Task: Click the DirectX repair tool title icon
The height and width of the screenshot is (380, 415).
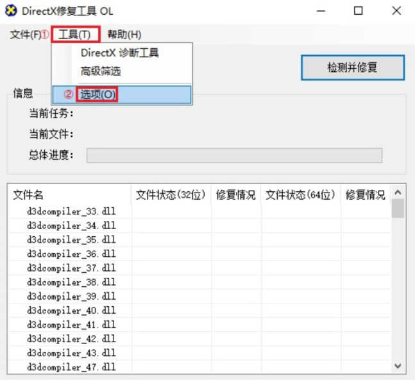Action: tap(11, 11)
